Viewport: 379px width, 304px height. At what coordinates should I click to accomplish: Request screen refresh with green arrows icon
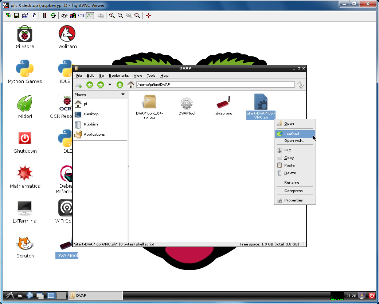click(x=53, y=16)
